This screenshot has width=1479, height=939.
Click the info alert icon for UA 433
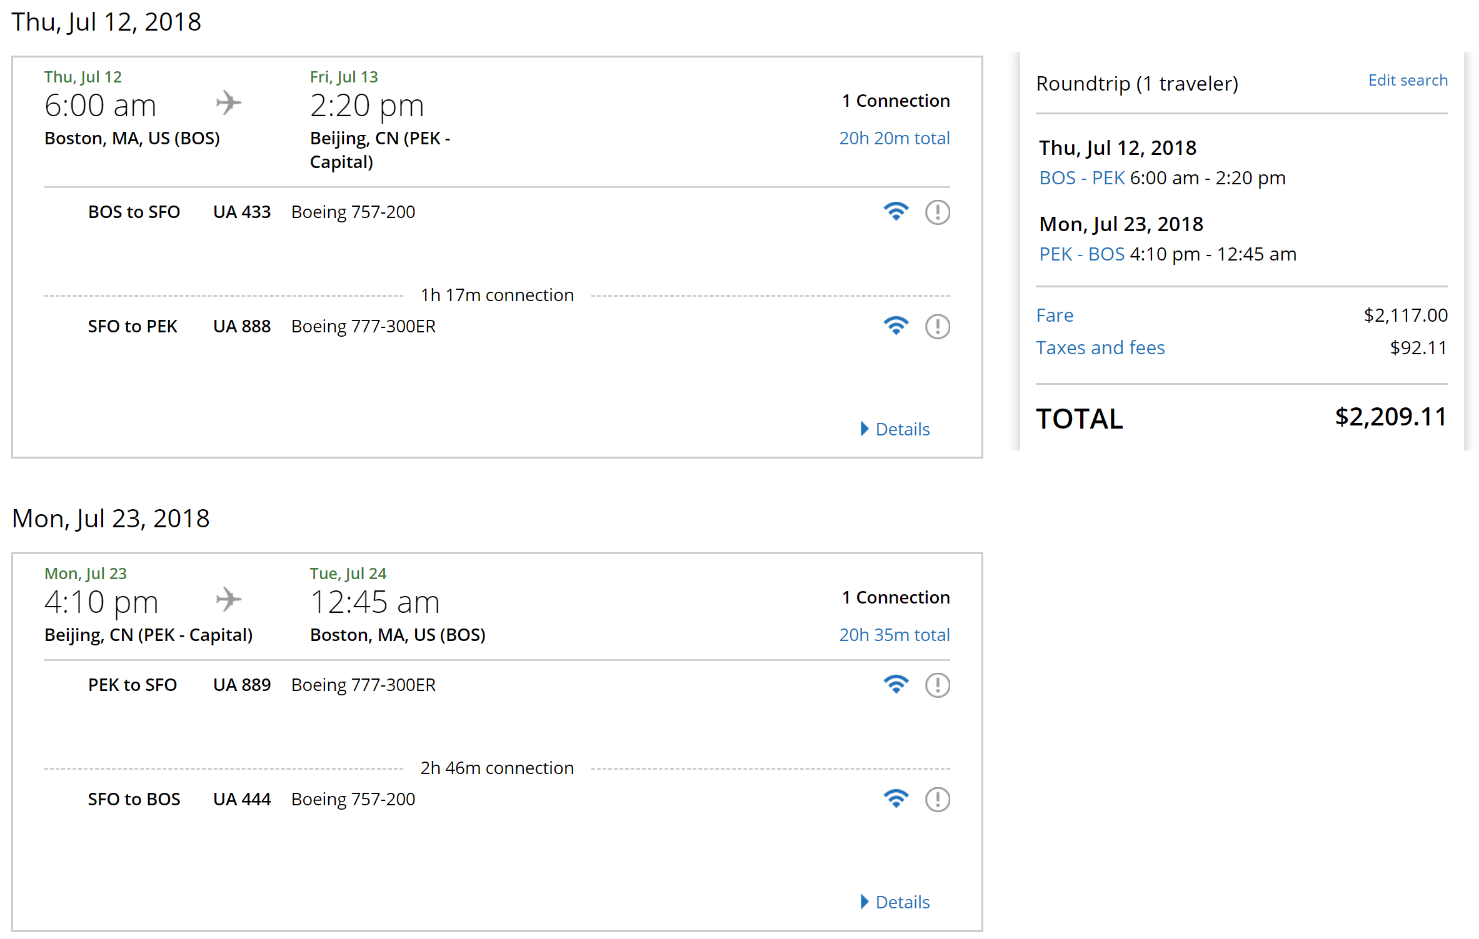pyautogui.click(x=937, y=212)
